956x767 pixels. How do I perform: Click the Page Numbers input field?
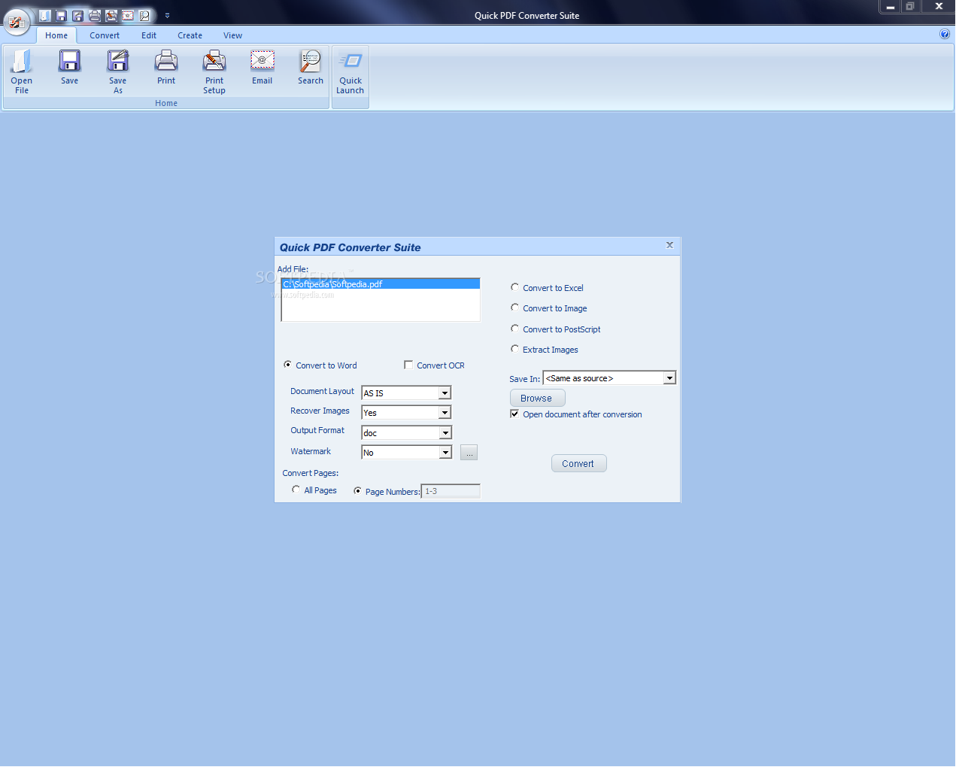coord(451,491)
